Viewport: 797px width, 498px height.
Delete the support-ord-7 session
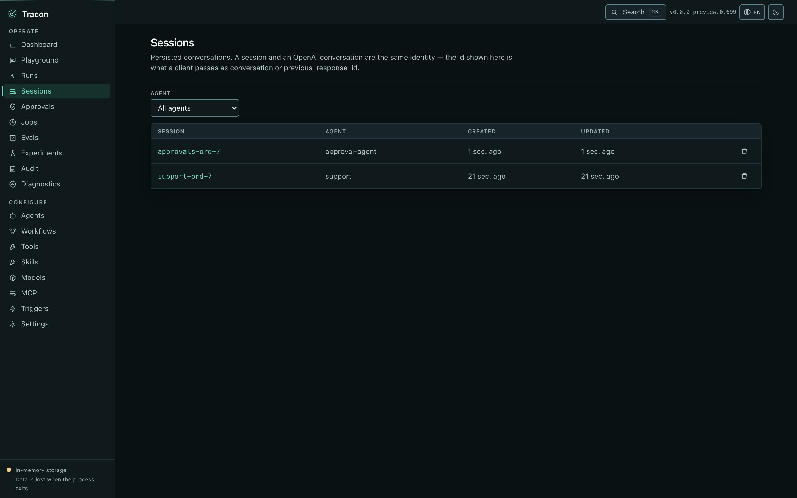(744, 176)
